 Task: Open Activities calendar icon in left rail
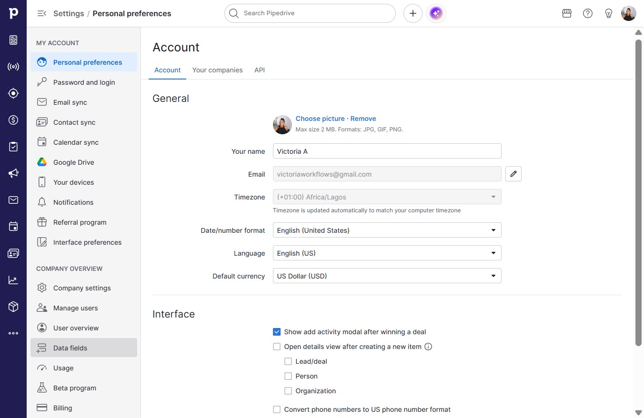(x=13, y=227)
